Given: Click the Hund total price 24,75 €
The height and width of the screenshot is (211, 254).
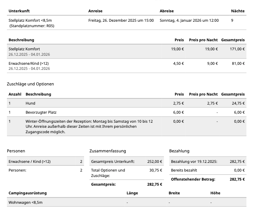Looking at the screenshot, I should click(x=237, y=103).
